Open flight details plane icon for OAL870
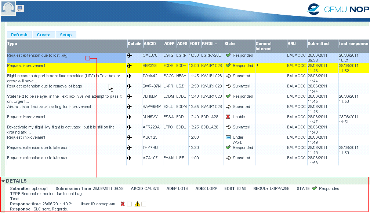This screenshot has width=370, height=213. click(129, 56)
